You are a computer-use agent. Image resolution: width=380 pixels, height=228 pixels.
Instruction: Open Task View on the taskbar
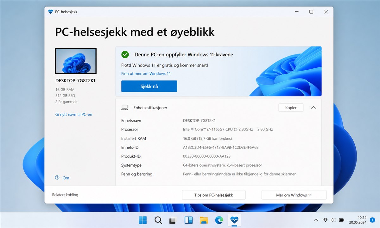pos(173,220)
